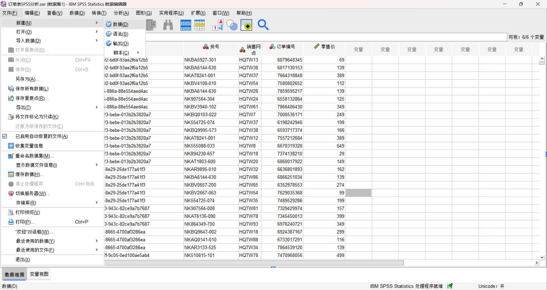Select cell with order number 7629035368
Screen dimensions: 547x290
tap(282, 193)
